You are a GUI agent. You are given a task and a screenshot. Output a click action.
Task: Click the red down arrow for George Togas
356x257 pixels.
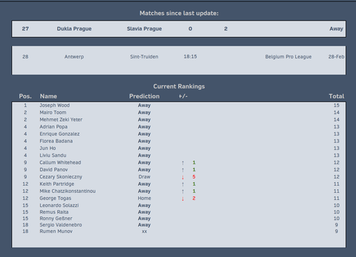183,199
